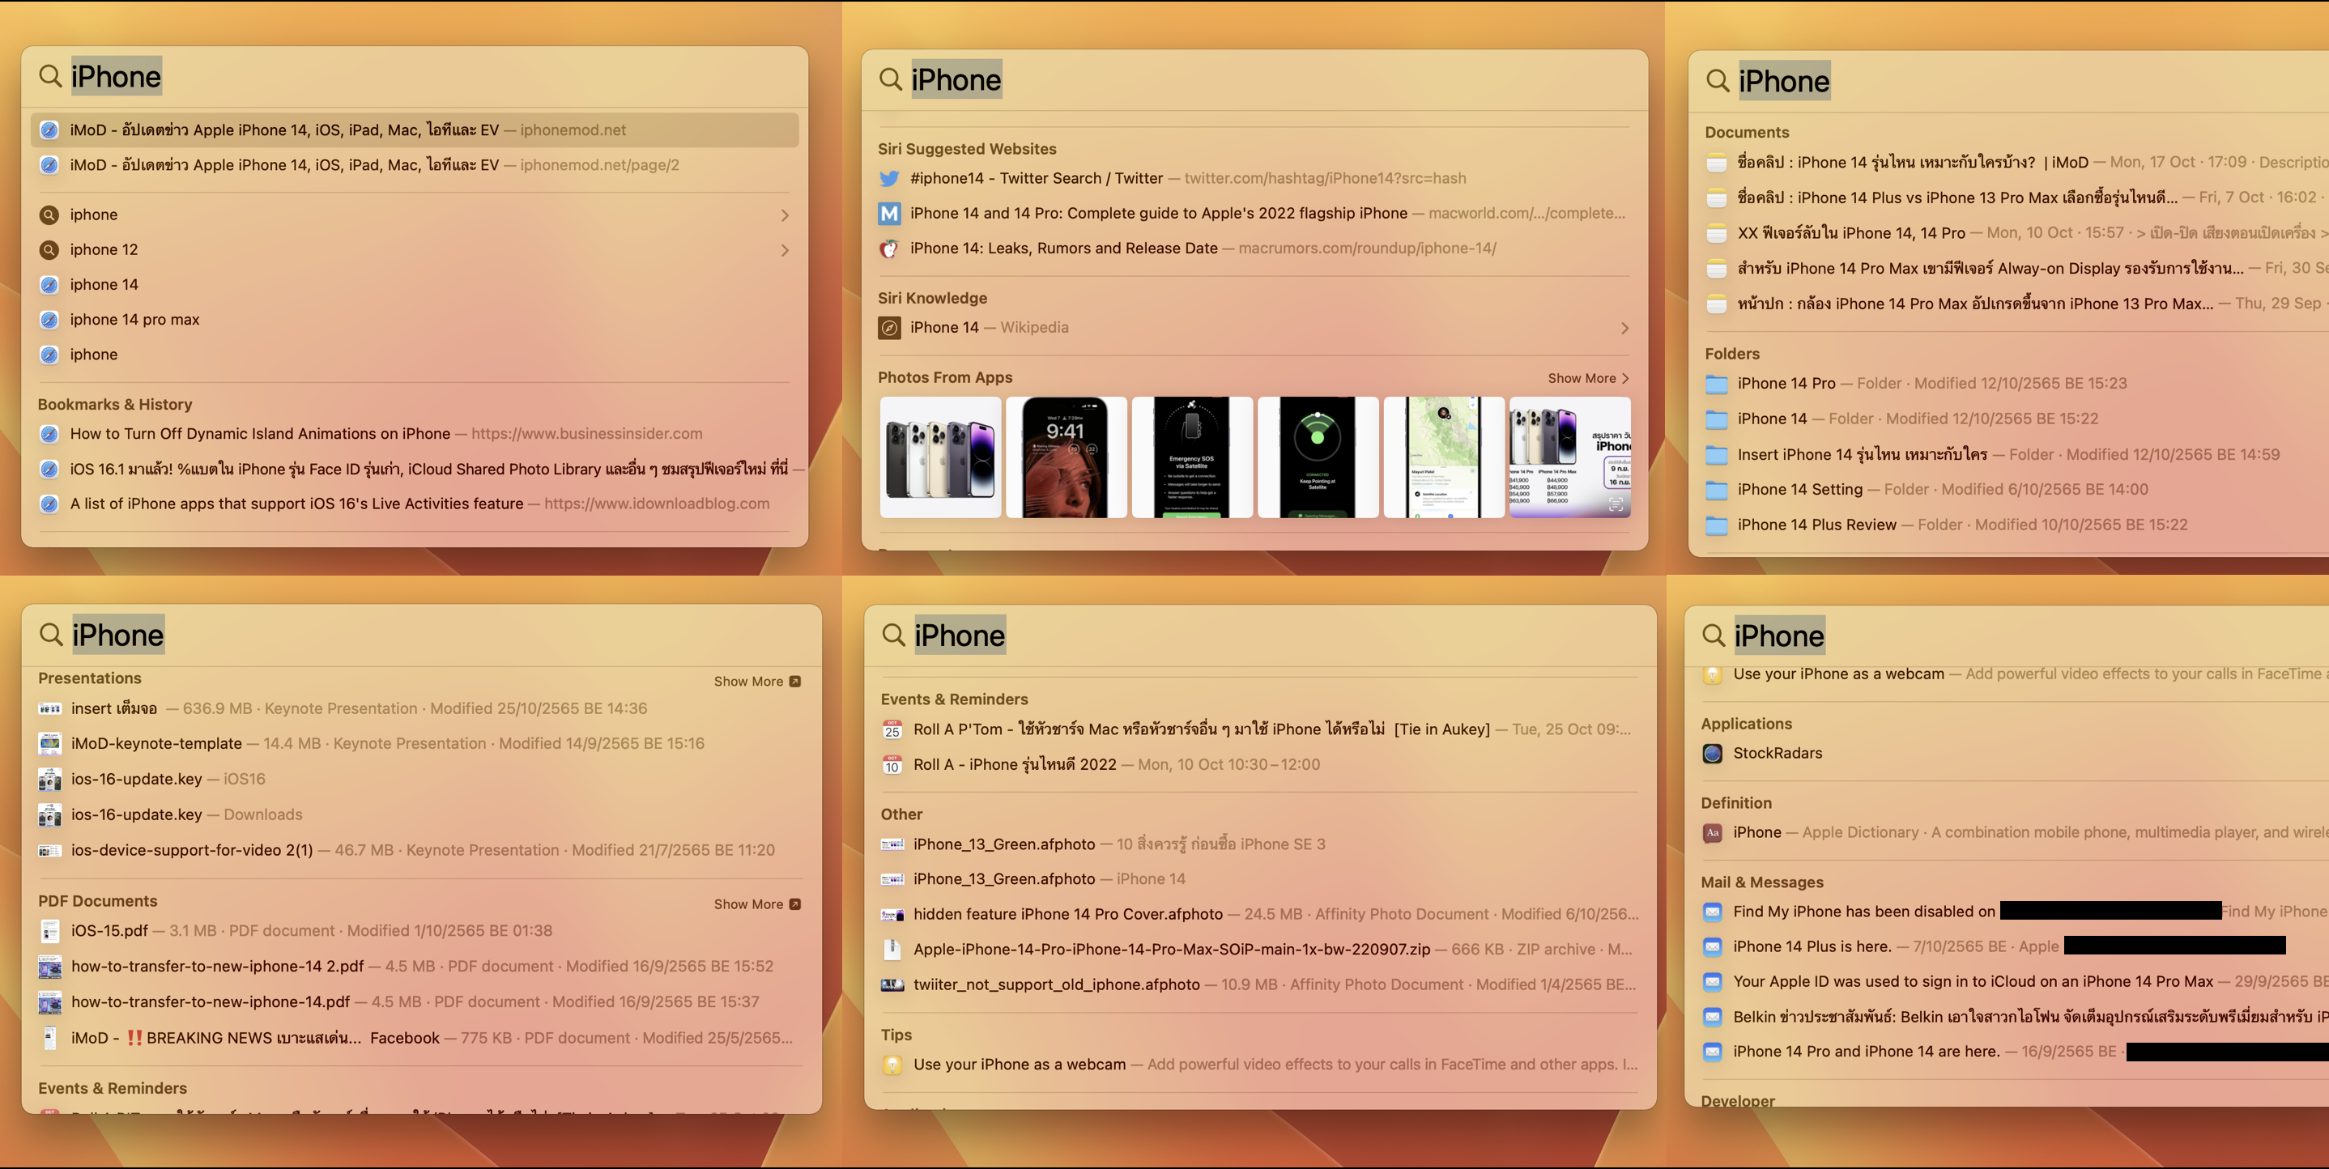Click calendar icon for Roll A P'Tom event
2329x1169 pixels.
click(892, 729)
